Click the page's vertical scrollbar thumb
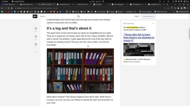 point(189,34)
